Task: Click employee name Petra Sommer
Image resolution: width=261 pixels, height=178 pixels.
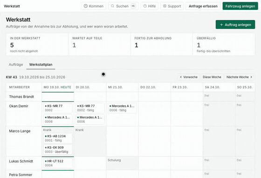Action: point(21,175)
